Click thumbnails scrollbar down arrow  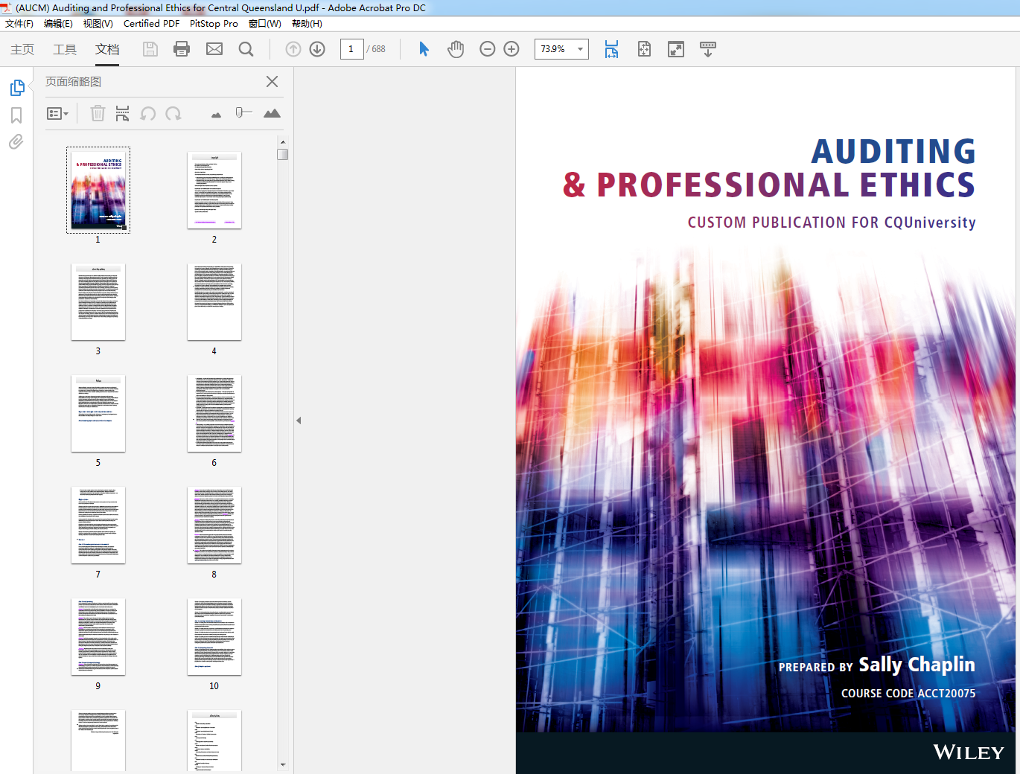[283, 764]
